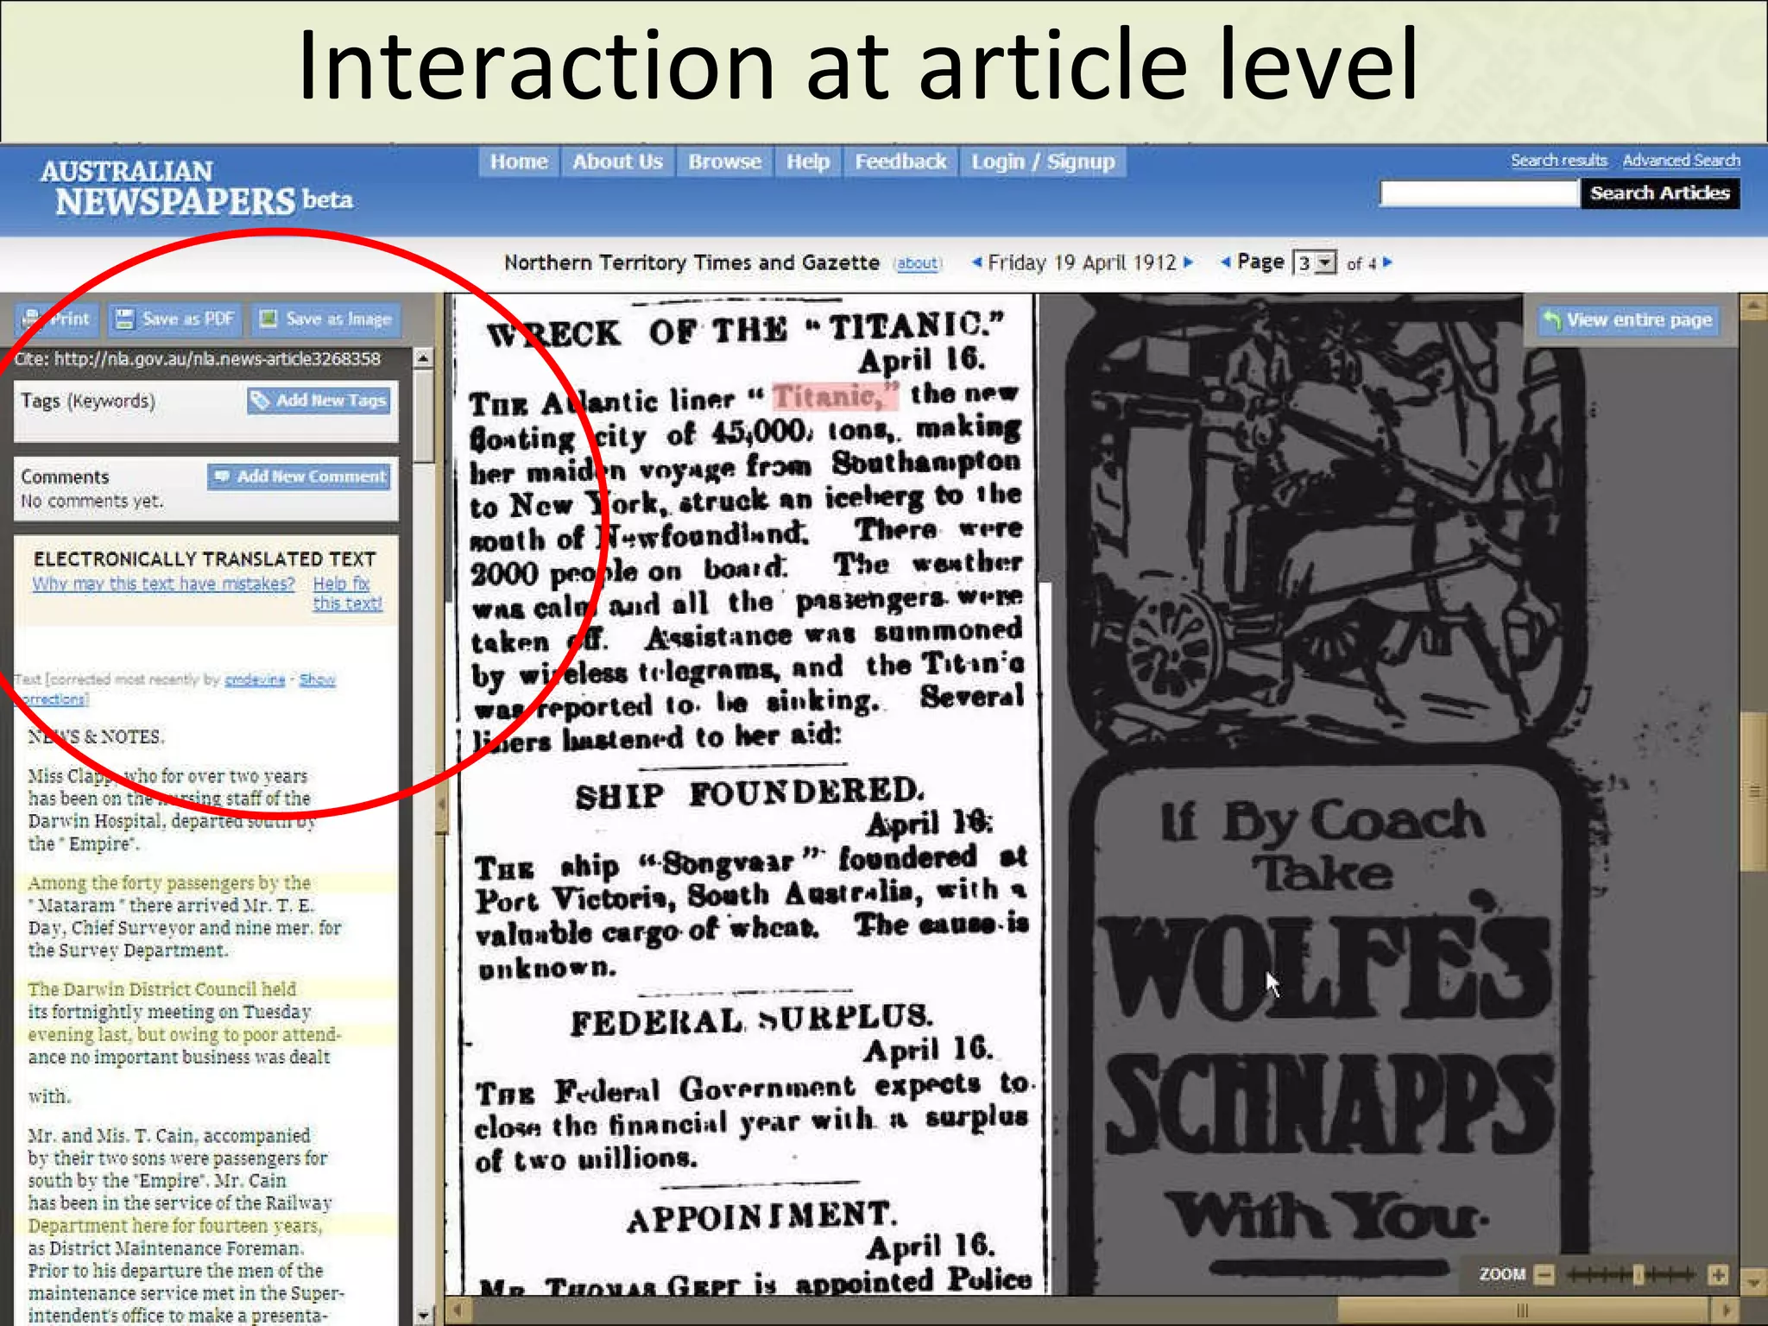Click 'APPOINTMENT.' article heading

761,1217
